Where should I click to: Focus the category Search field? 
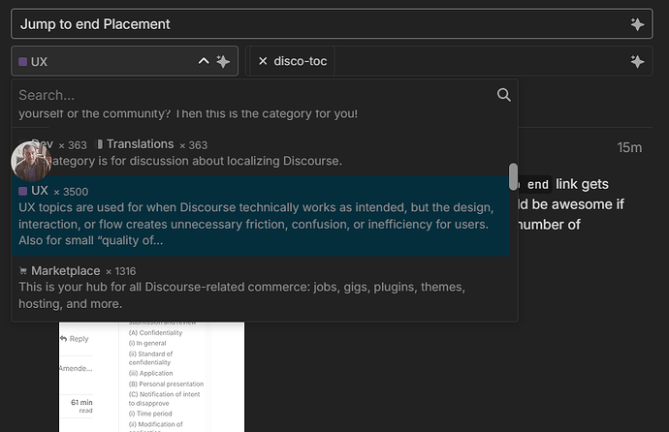click(x=256, y=95)
